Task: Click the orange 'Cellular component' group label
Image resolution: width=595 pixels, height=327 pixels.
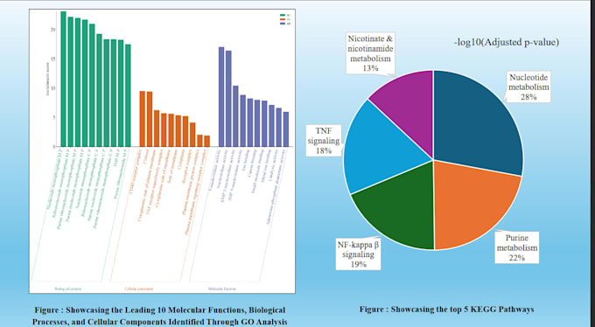Action: tap(139, 289)
